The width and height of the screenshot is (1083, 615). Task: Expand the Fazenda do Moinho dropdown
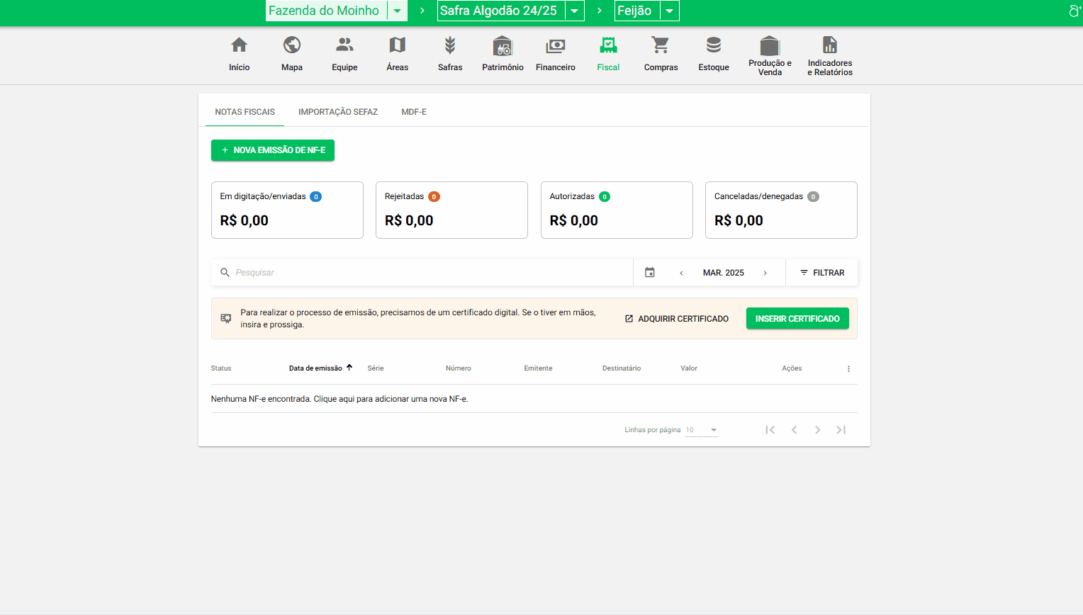click(398, 11)
